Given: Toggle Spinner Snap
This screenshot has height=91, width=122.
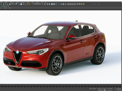Looking at the screenshot, I should click(30, 4).
